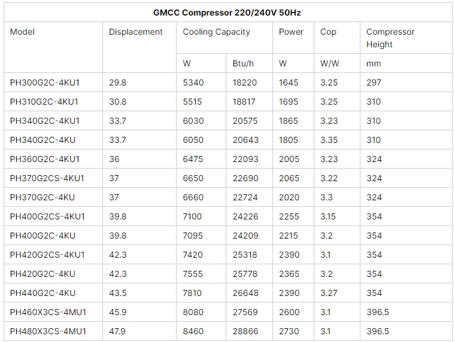The image size is (455, 342).
Task: Select model cell PH310G2C-4KU1
Action: (x=44, y=102)
